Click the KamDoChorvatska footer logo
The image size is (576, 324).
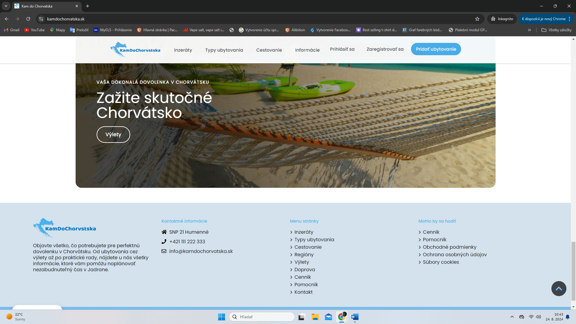(x=64, y=228)
